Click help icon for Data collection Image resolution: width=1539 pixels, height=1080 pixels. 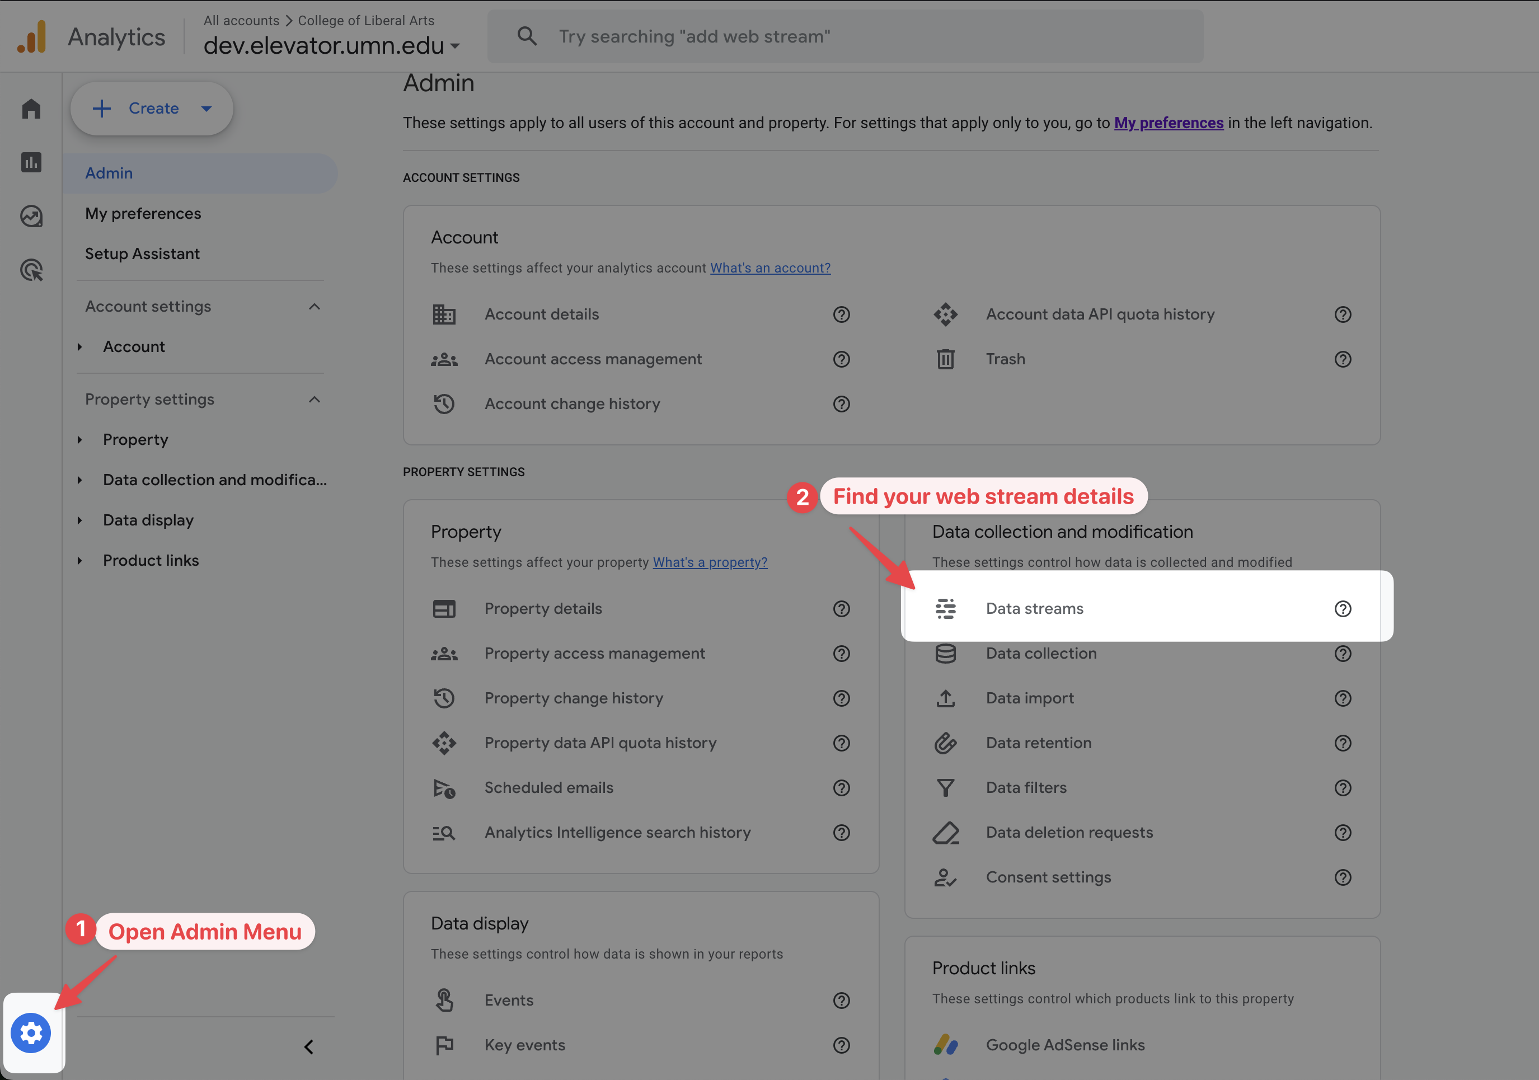click(1343, 654)
